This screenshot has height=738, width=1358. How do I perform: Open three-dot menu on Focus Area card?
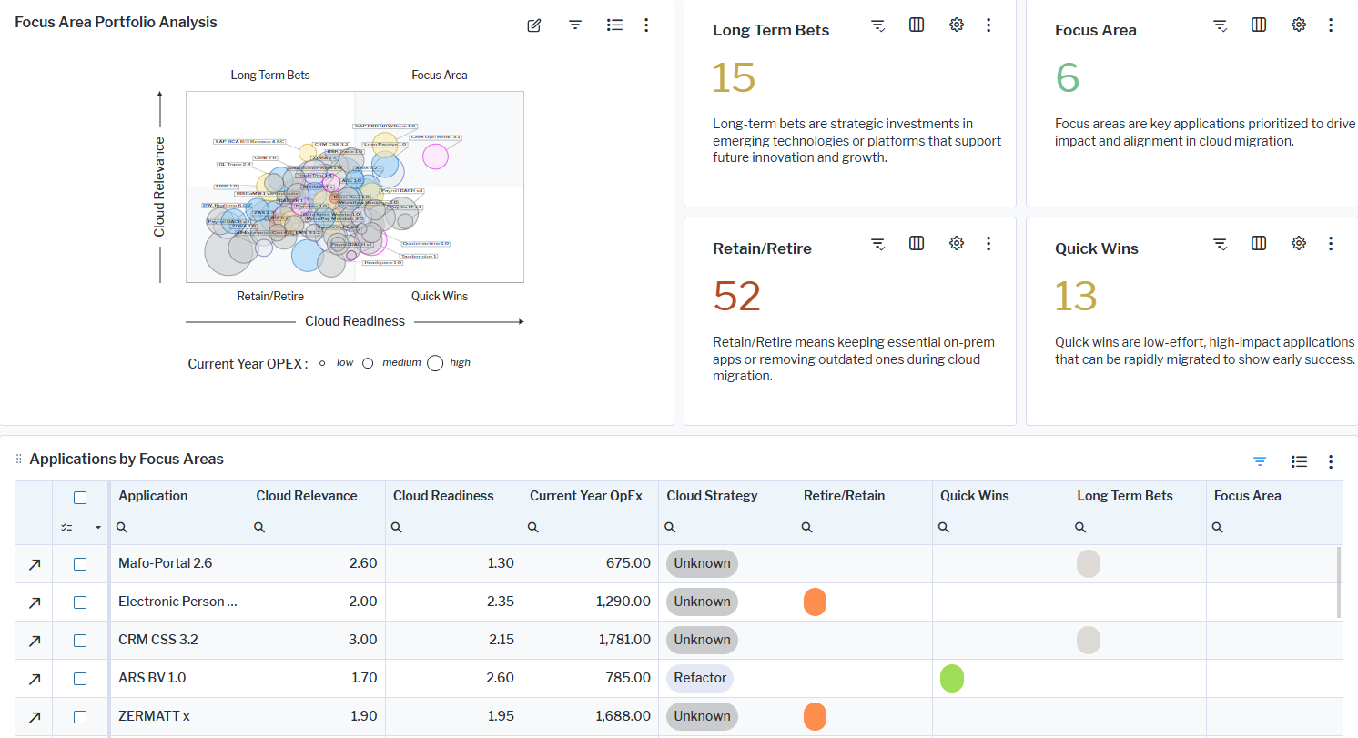point(1331,25)
